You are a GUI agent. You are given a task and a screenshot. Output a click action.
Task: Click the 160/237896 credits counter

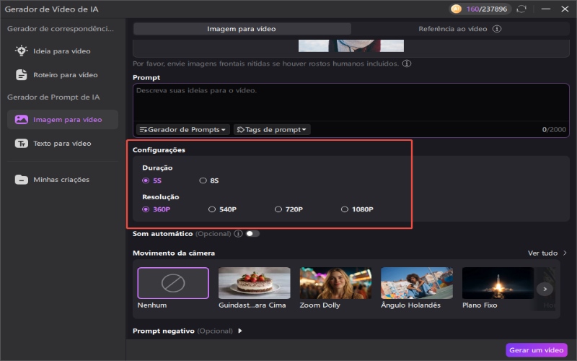[x=486, y=9]
